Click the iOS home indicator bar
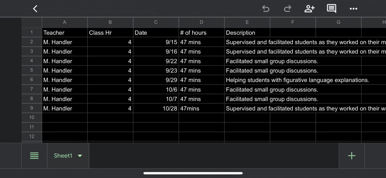Viewport: 386px width, 178px height. pos(193,173)
